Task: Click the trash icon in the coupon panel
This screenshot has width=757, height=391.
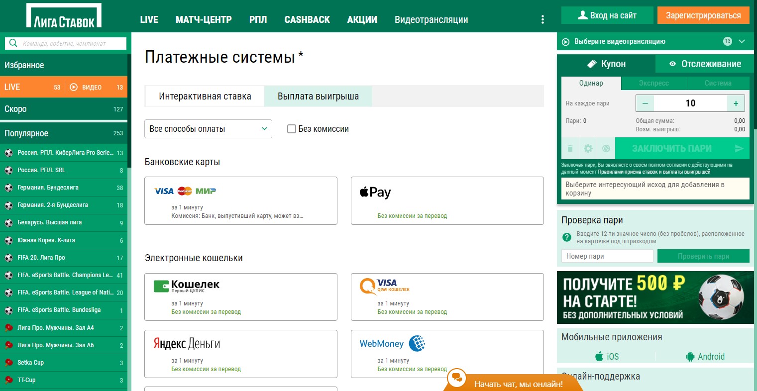Action: pos(570,149)
